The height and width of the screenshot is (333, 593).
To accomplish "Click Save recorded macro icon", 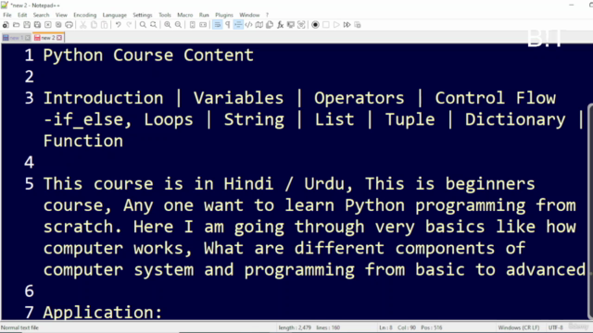I will pos(358,25).
